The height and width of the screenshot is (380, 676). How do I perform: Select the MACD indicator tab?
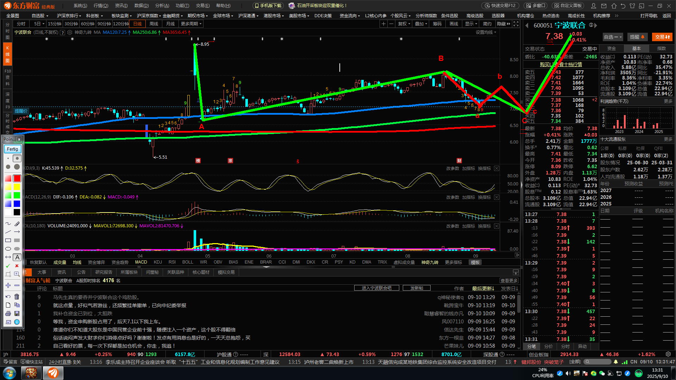click(141, 262)
